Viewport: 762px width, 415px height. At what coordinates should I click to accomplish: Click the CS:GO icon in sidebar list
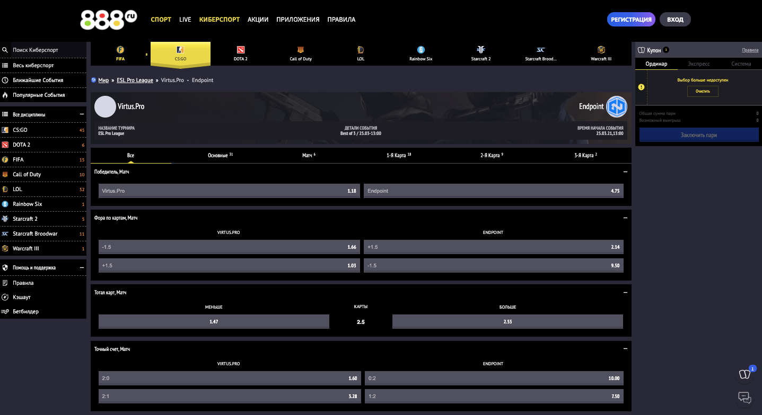(5, 130)
